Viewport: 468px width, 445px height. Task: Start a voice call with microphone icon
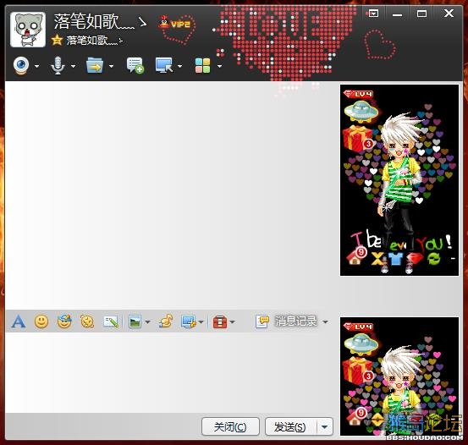point(58,65)
